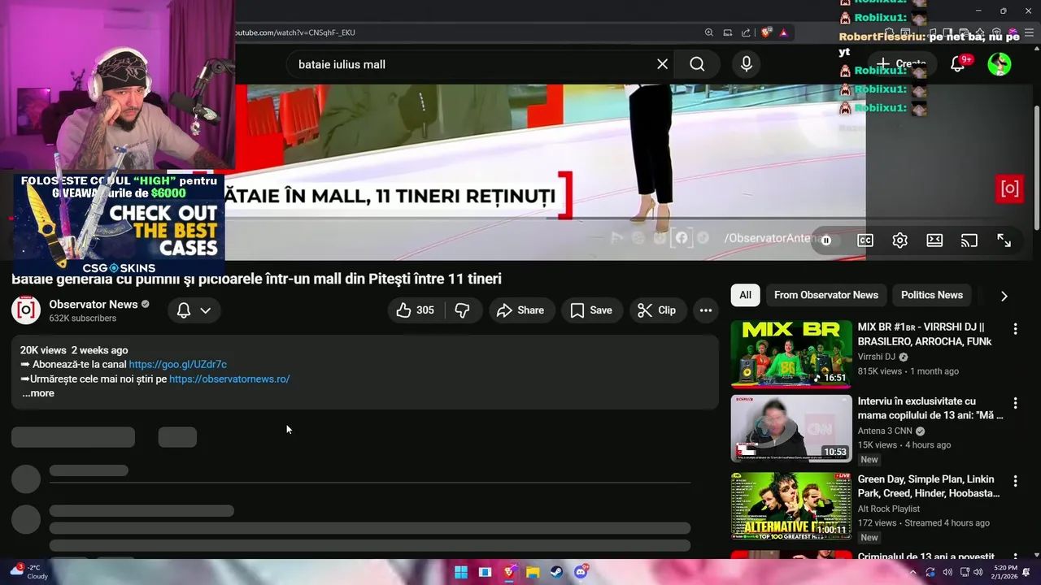Open Steam from taskbar
Image resolution: width=1041 pixels, height=585 pixels.
pos(556,572)
